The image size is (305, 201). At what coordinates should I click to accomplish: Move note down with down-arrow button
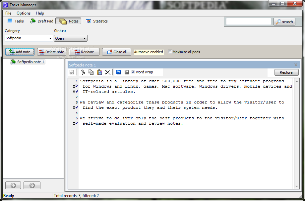[32, 185]
